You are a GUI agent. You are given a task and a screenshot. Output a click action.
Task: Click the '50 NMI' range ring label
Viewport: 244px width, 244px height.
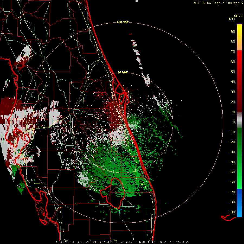123,72
